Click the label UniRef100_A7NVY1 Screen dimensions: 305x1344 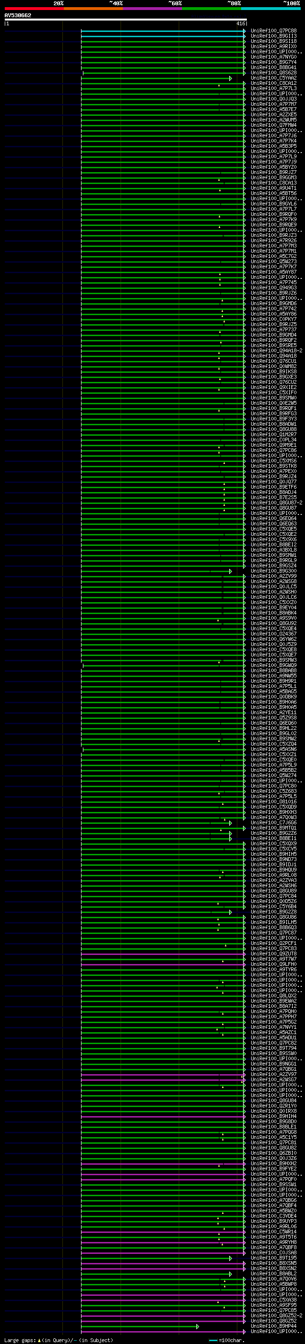coord(274,1027)
